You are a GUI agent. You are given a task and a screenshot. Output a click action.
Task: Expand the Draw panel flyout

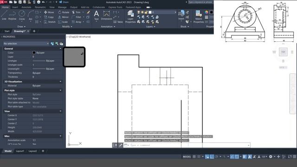(21, 27)
